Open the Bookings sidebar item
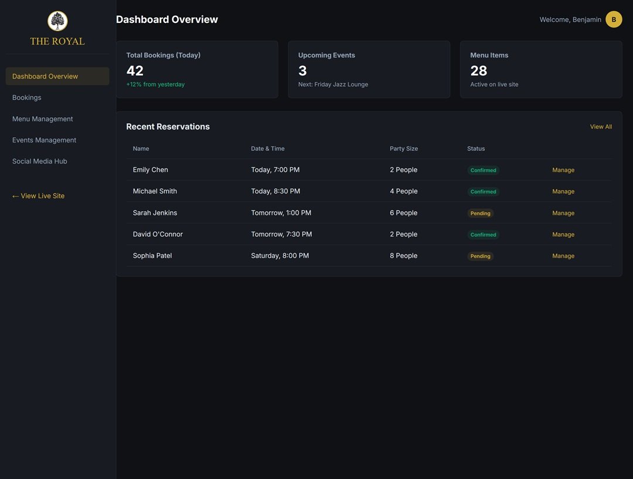Image resolution: width=633 pixels, height=479 pixels. [x=57, y=98]
